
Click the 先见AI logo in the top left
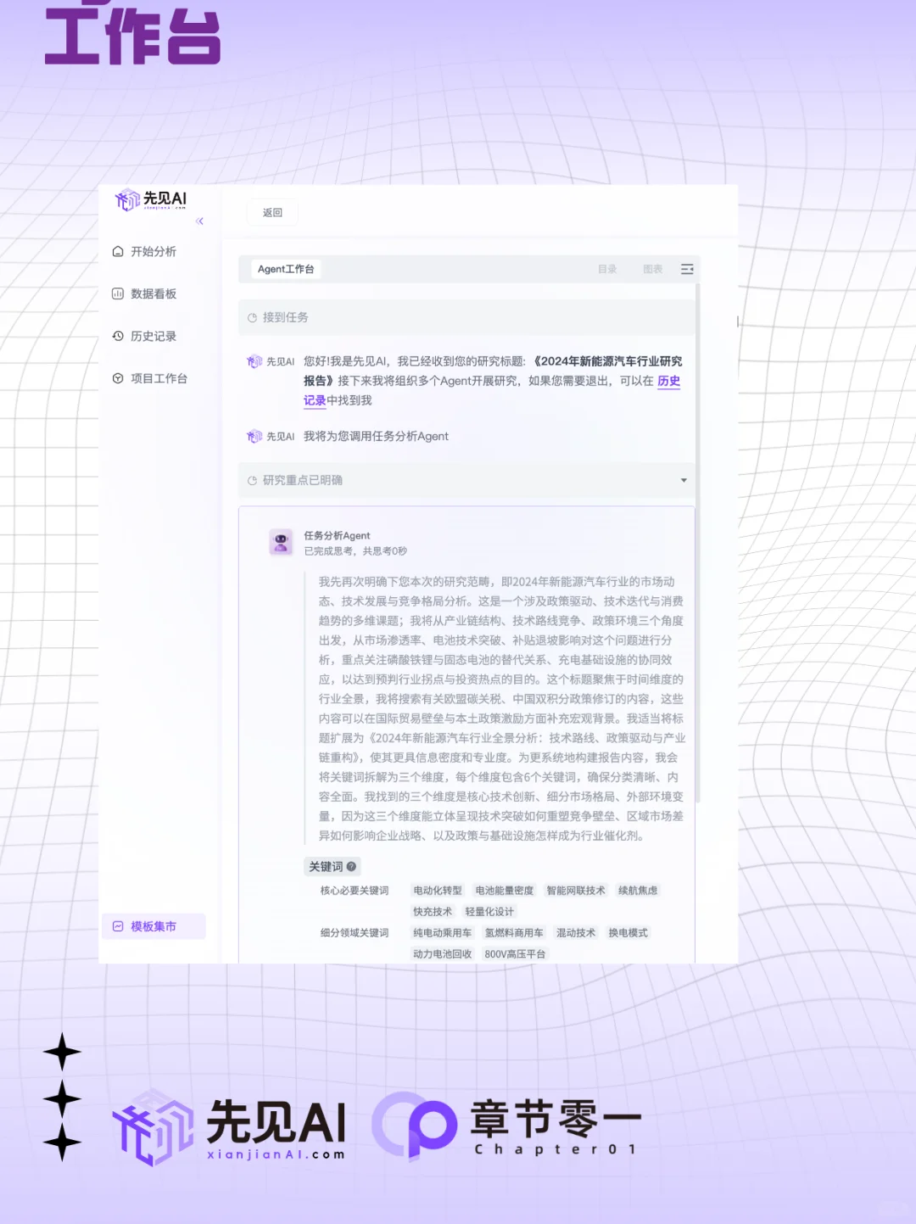pos(149,202)
